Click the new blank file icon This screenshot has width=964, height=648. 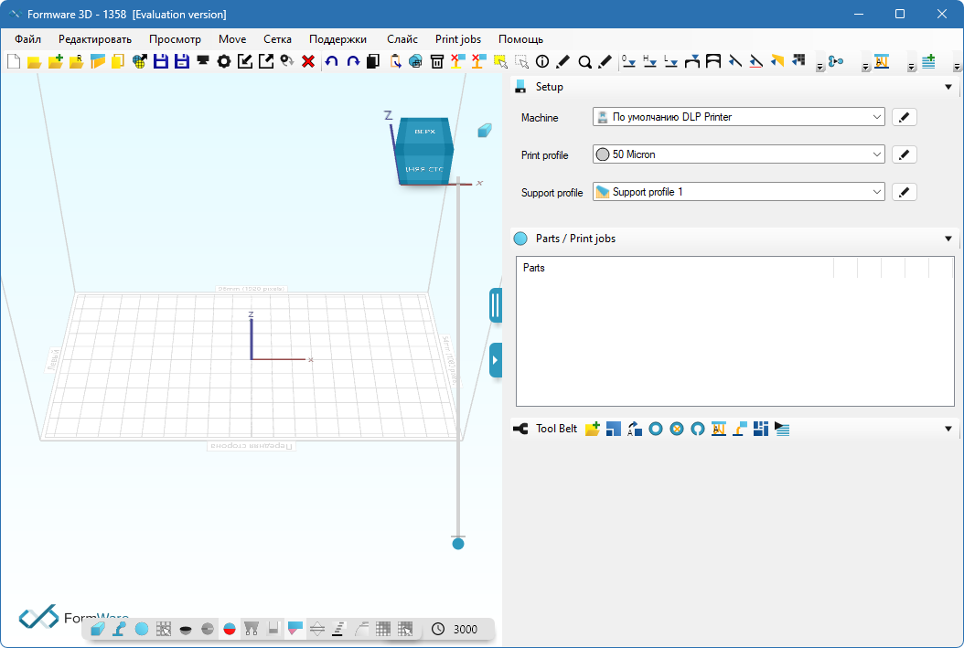tap(14, 61)
